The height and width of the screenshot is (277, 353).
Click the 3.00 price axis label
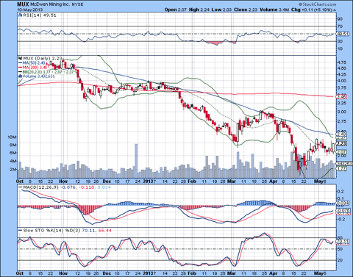pos(342,112)
